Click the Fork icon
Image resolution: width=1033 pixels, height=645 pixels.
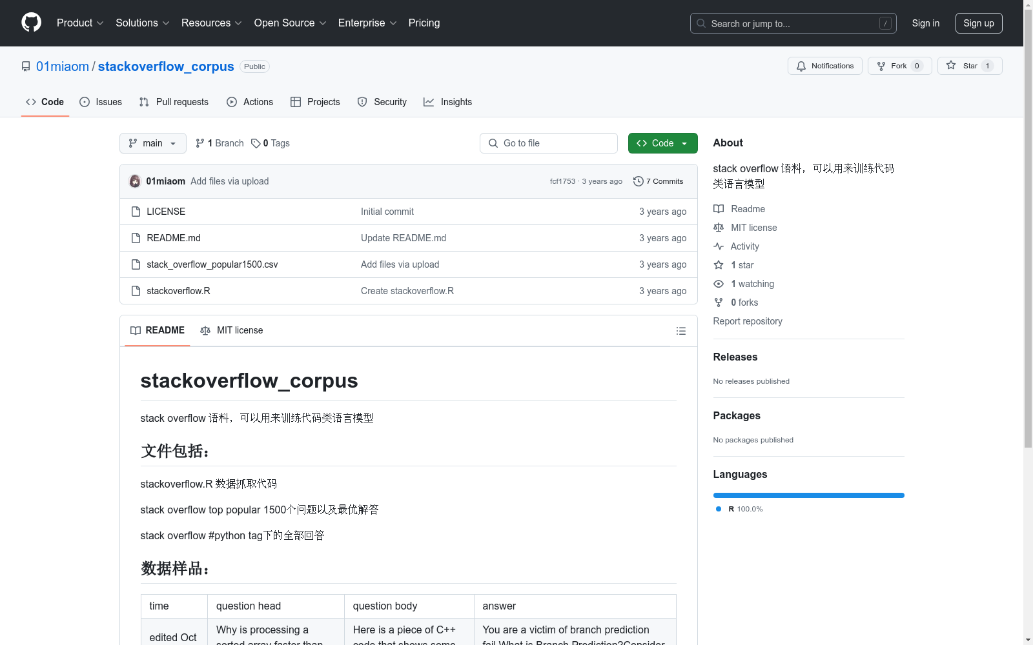coord(881,65)
